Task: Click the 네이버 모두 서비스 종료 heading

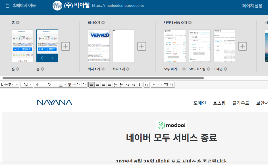Action: coord(171,138)
